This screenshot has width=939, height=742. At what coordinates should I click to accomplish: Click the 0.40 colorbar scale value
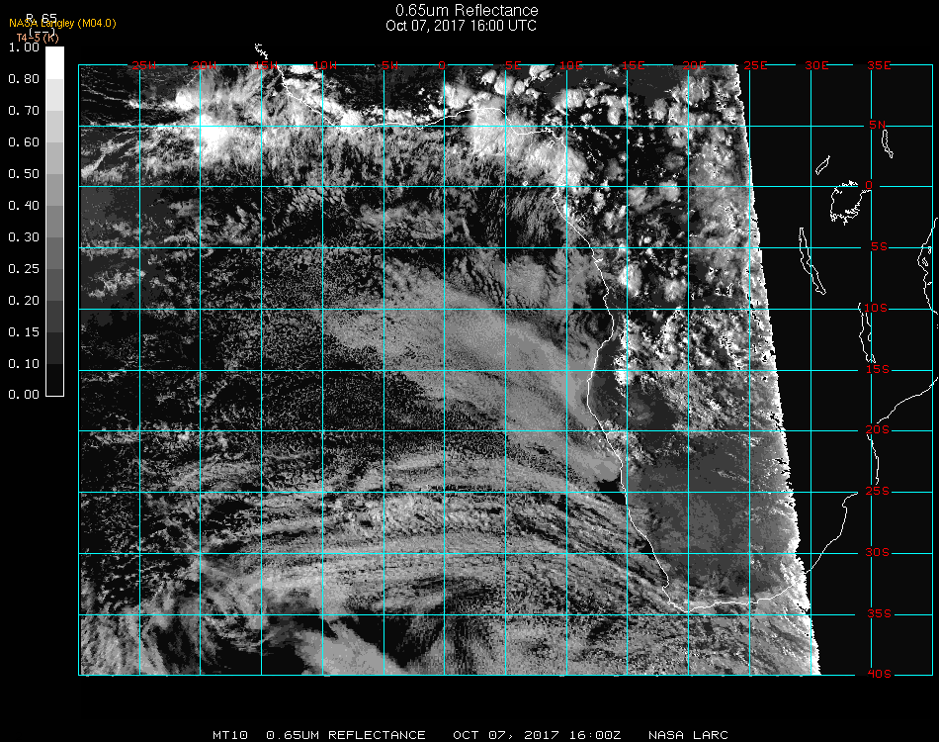24,206
